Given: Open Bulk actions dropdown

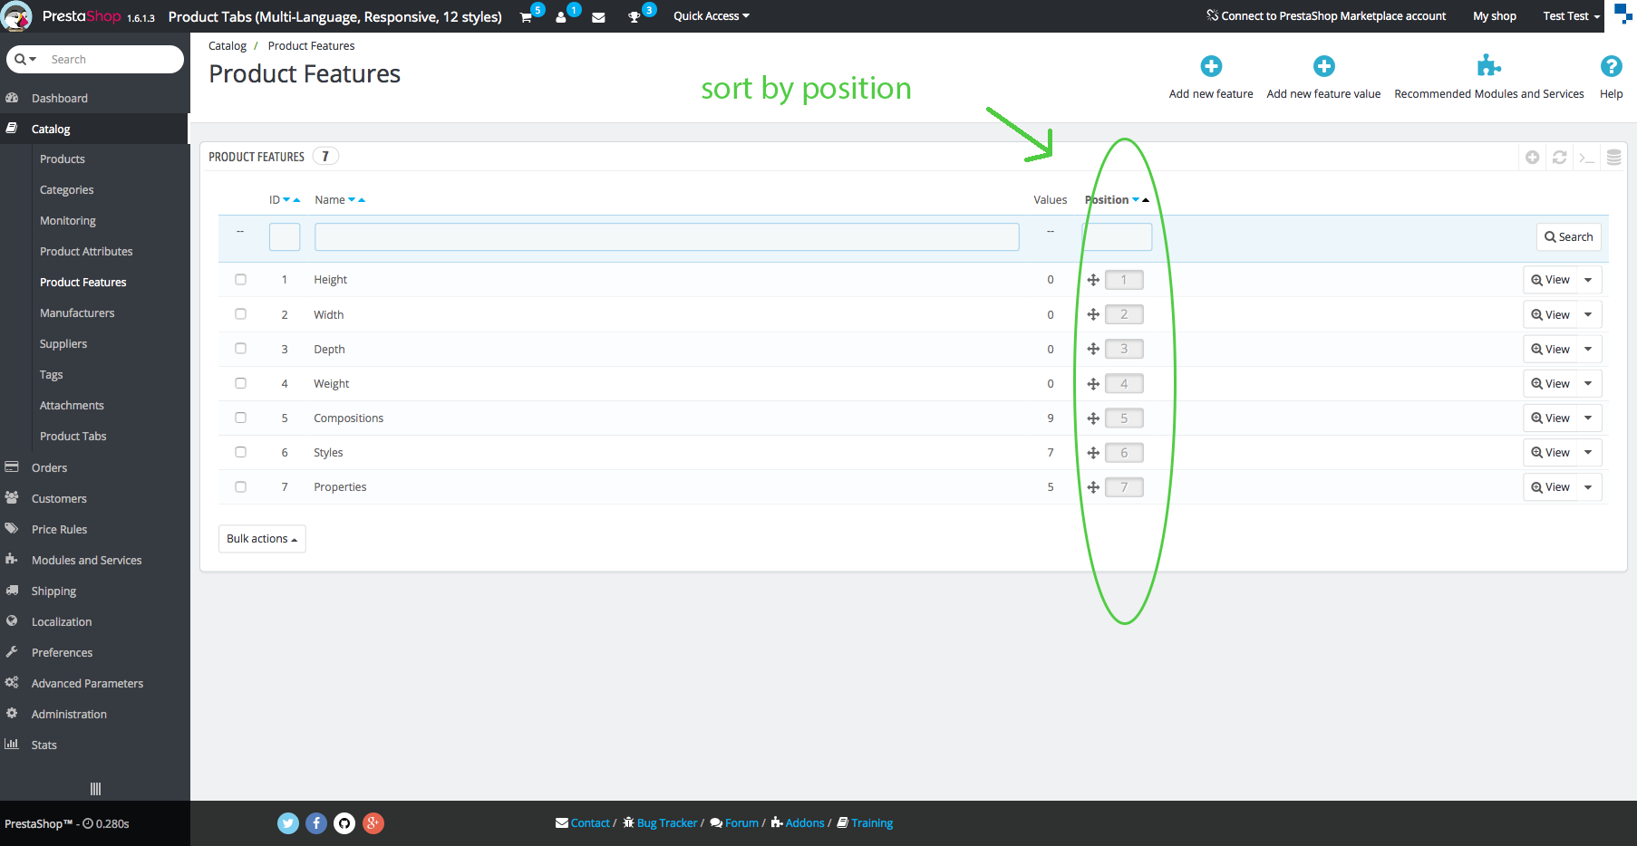Looking at the screenshot, I should [262, 539].
